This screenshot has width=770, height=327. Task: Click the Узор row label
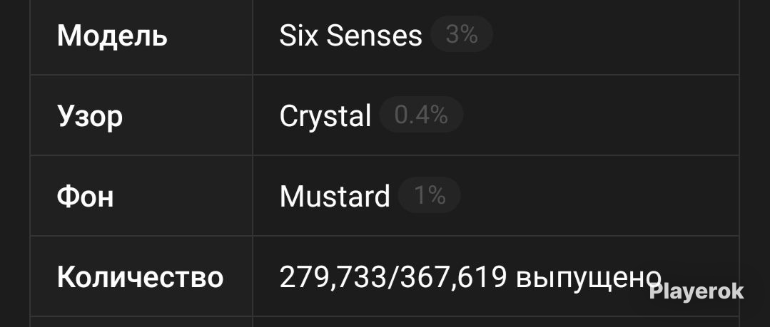[90, 117]
